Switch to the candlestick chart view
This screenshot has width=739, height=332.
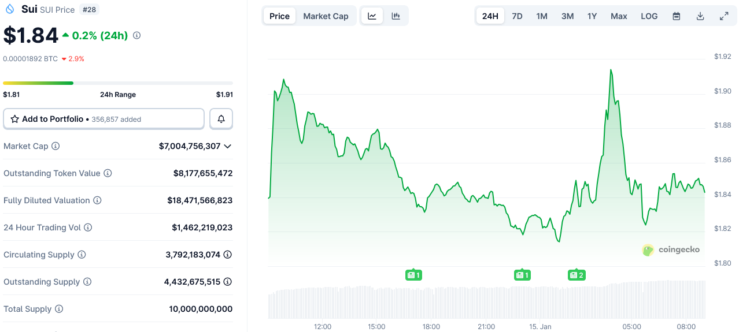coord(396,16)
